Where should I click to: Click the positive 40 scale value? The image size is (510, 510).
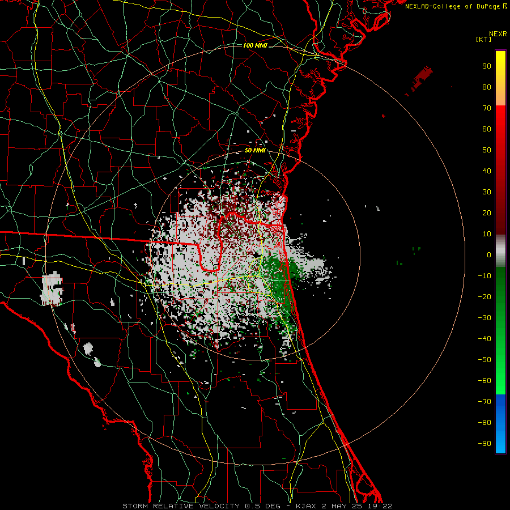pos(487,171)
